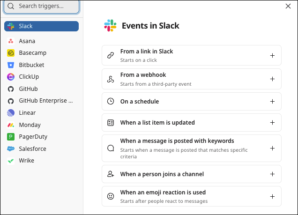Click Starts from a third-party event text

[156, 84]
